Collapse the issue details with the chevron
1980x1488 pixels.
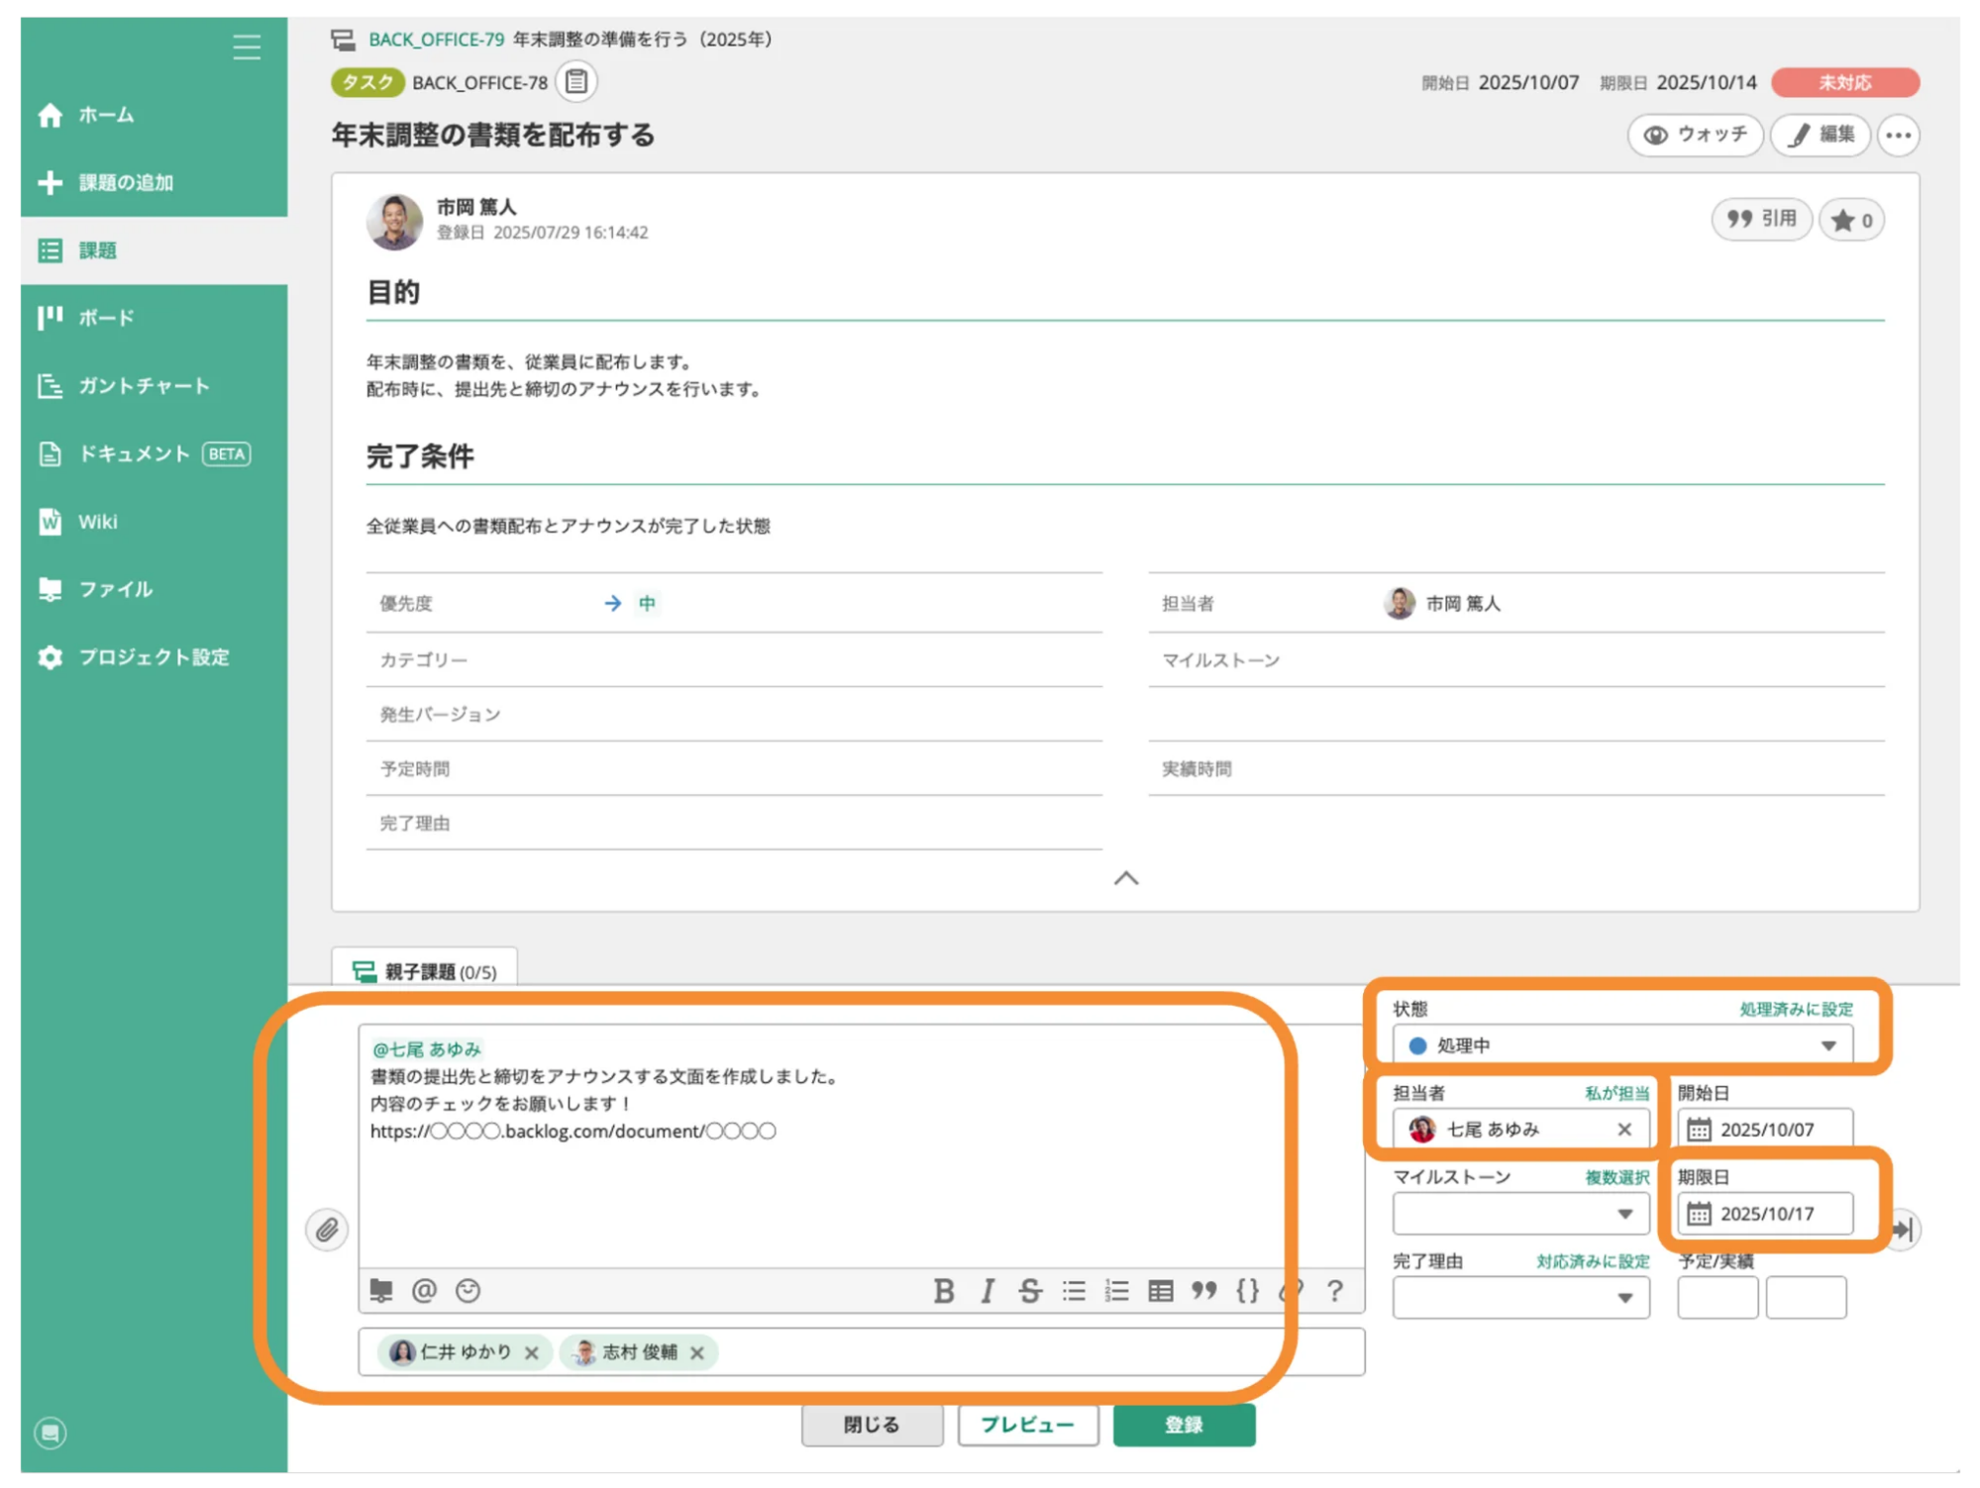click(x=1125, y=878)
